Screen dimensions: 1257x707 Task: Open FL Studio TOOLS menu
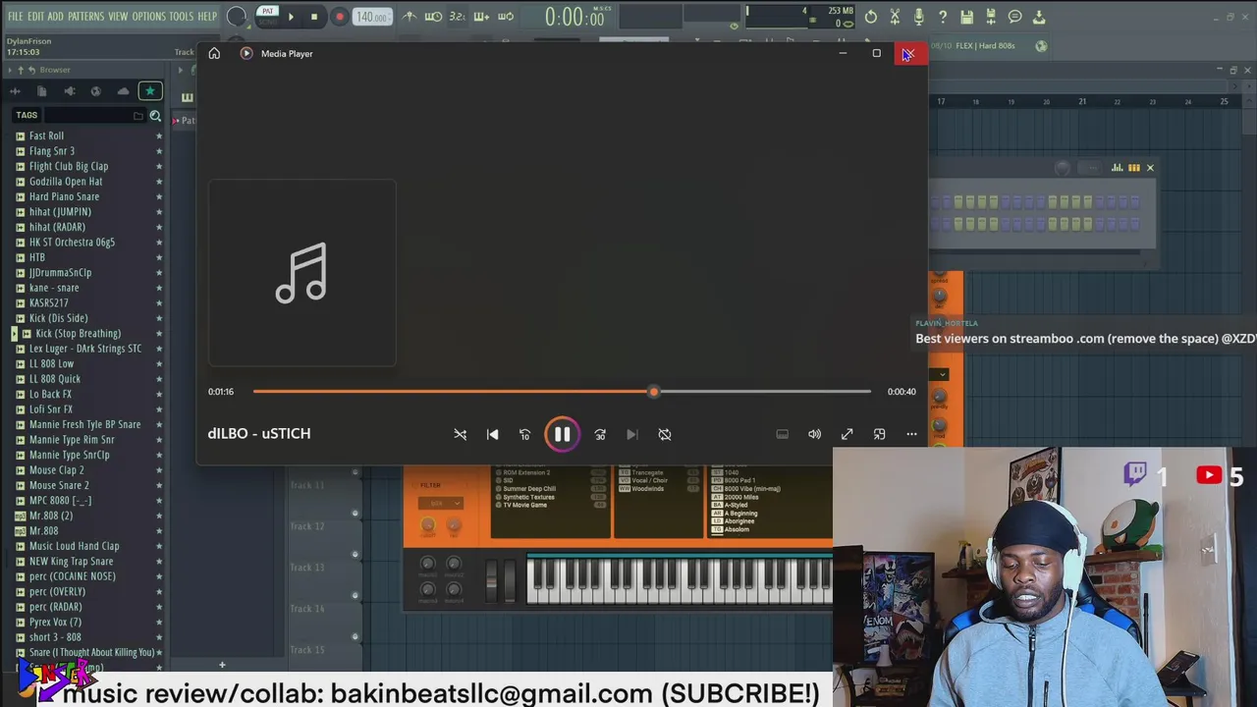coord(181,17)
